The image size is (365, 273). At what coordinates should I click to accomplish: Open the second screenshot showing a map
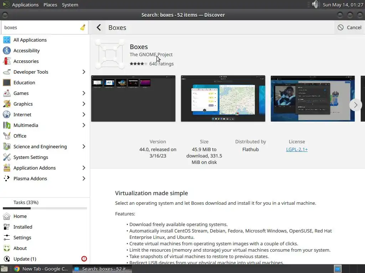click(223, 98)
